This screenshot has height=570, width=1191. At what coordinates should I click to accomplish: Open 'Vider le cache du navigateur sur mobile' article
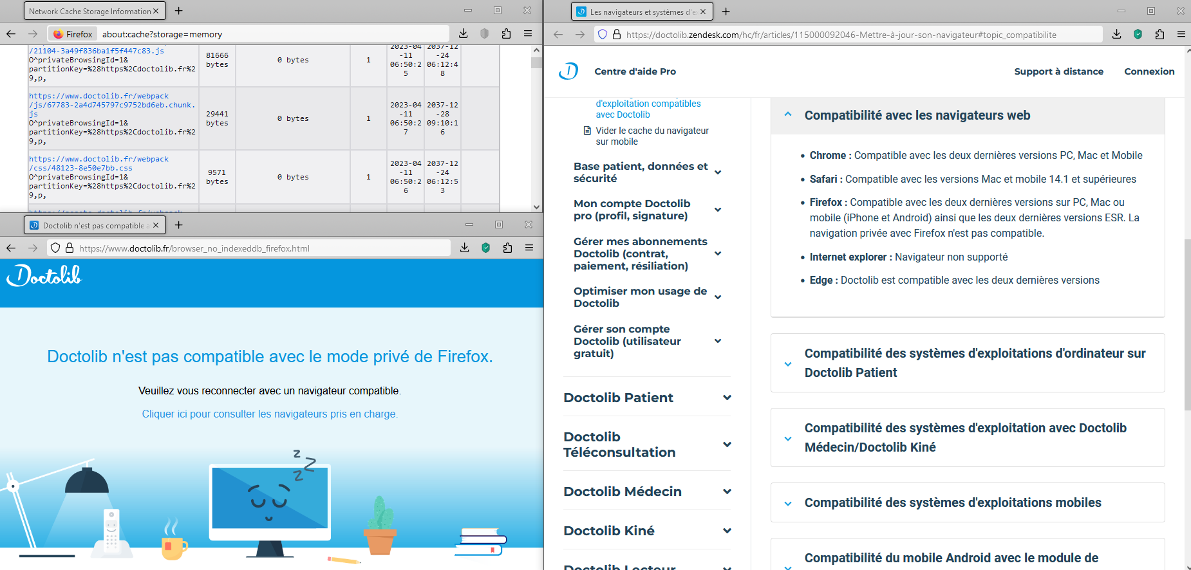click(652, 136)
